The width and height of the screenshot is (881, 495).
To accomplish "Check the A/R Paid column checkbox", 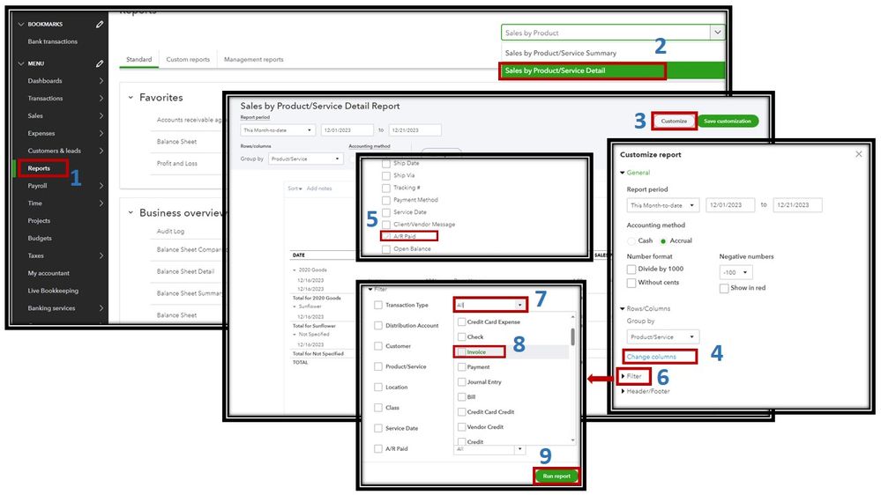I will (x=386, y=236).
